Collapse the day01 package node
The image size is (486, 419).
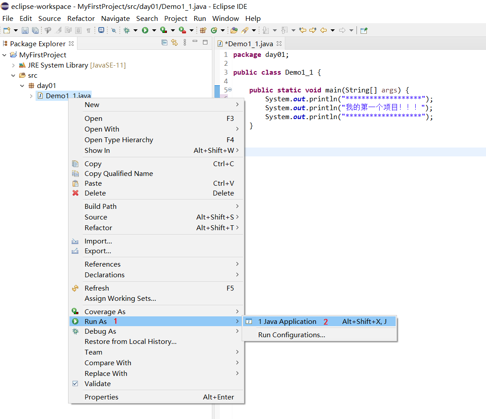22,86
